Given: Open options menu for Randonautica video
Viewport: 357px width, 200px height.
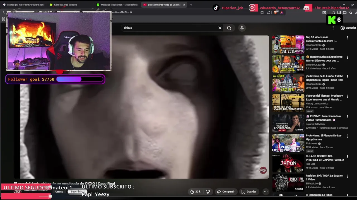Looking at the screenshot, I should (x=347, y=57).
